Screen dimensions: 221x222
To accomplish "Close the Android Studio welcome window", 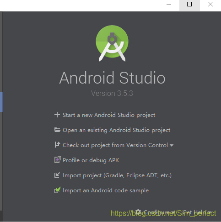I will (210, 4).
